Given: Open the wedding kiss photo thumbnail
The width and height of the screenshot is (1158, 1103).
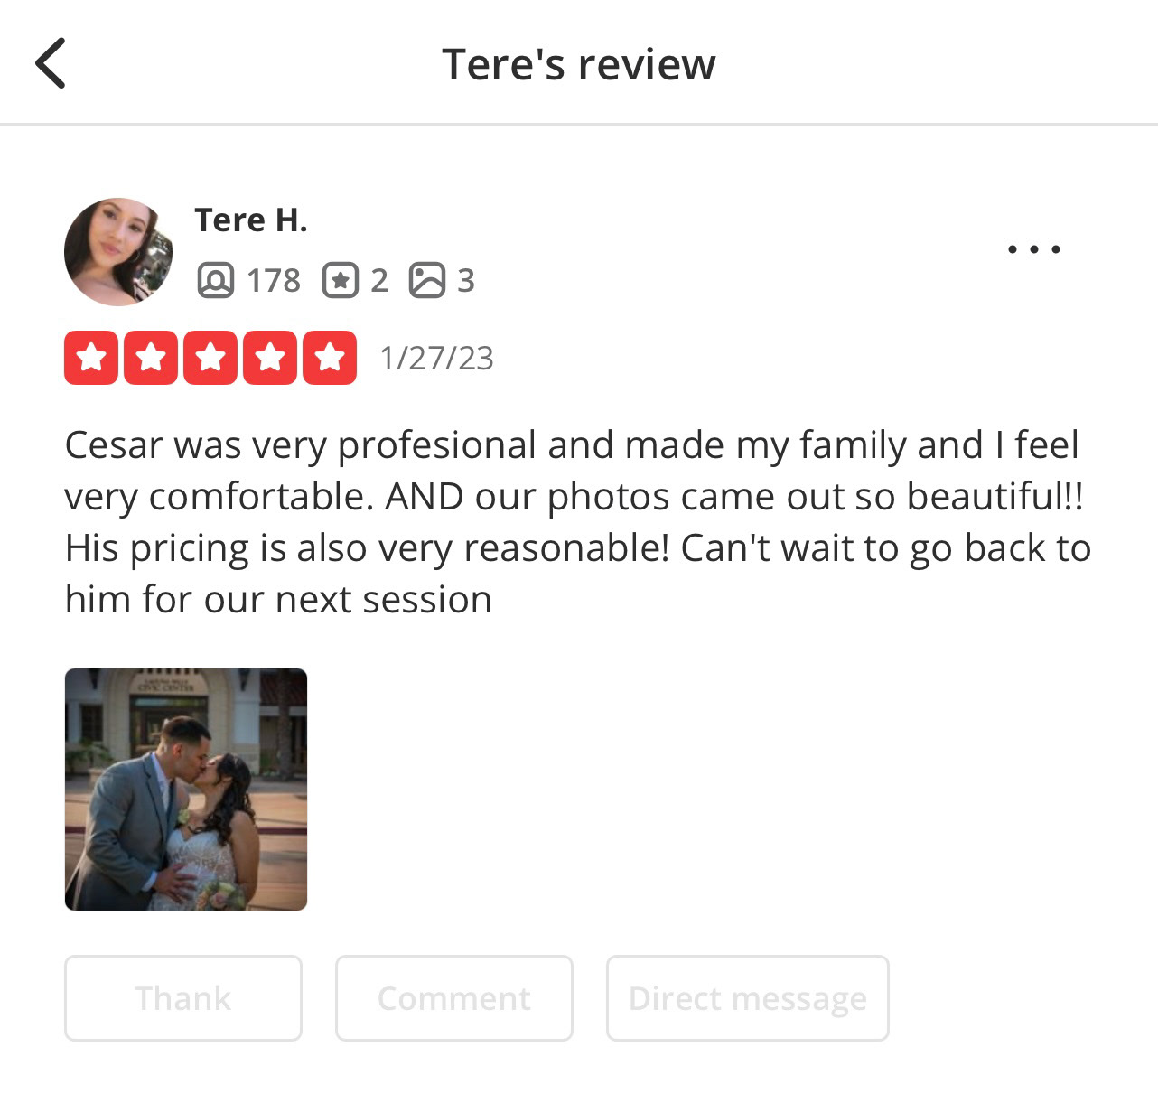Looking at the screenshot, I should coord(186,789).
